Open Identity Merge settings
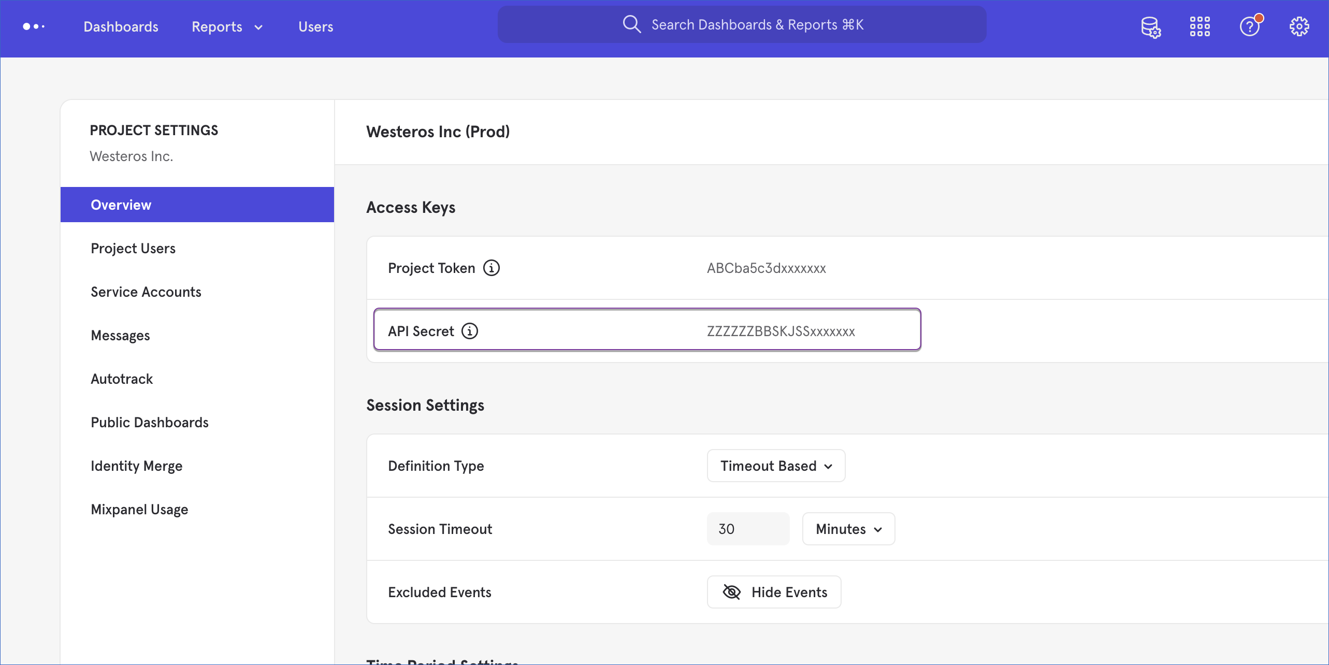The width and height of the screenshot is (1329, 665). pyautogui.click(x=136, y=465)
